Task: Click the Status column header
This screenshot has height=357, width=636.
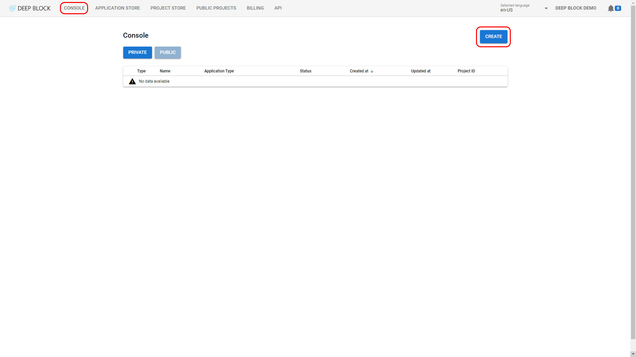Action: coord(306,71)
